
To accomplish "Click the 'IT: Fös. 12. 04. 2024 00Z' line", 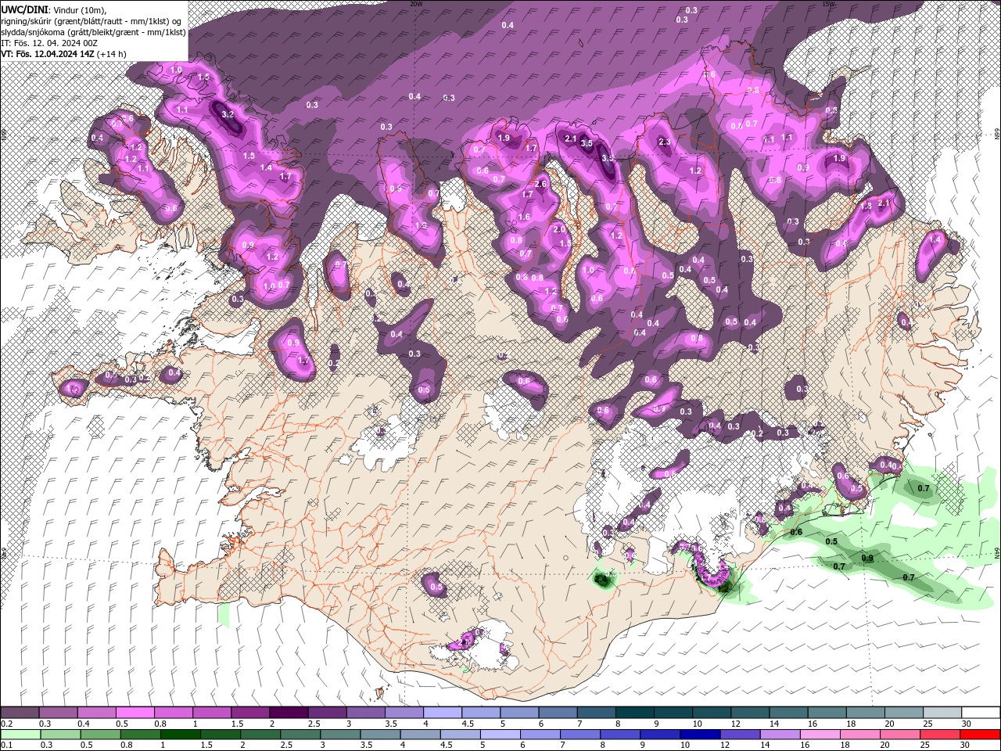I will (48, 43).
